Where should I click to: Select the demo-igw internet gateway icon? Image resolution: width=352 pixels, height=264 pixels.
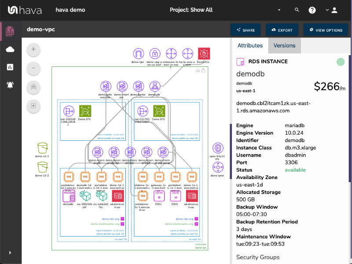[138, 54]
